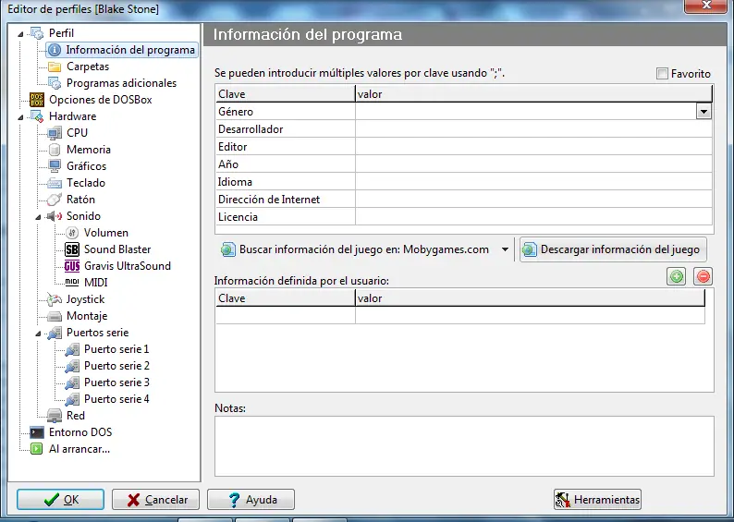Click the Hardware node icon
Screen dimensions: 734x522
coord(37,116)
